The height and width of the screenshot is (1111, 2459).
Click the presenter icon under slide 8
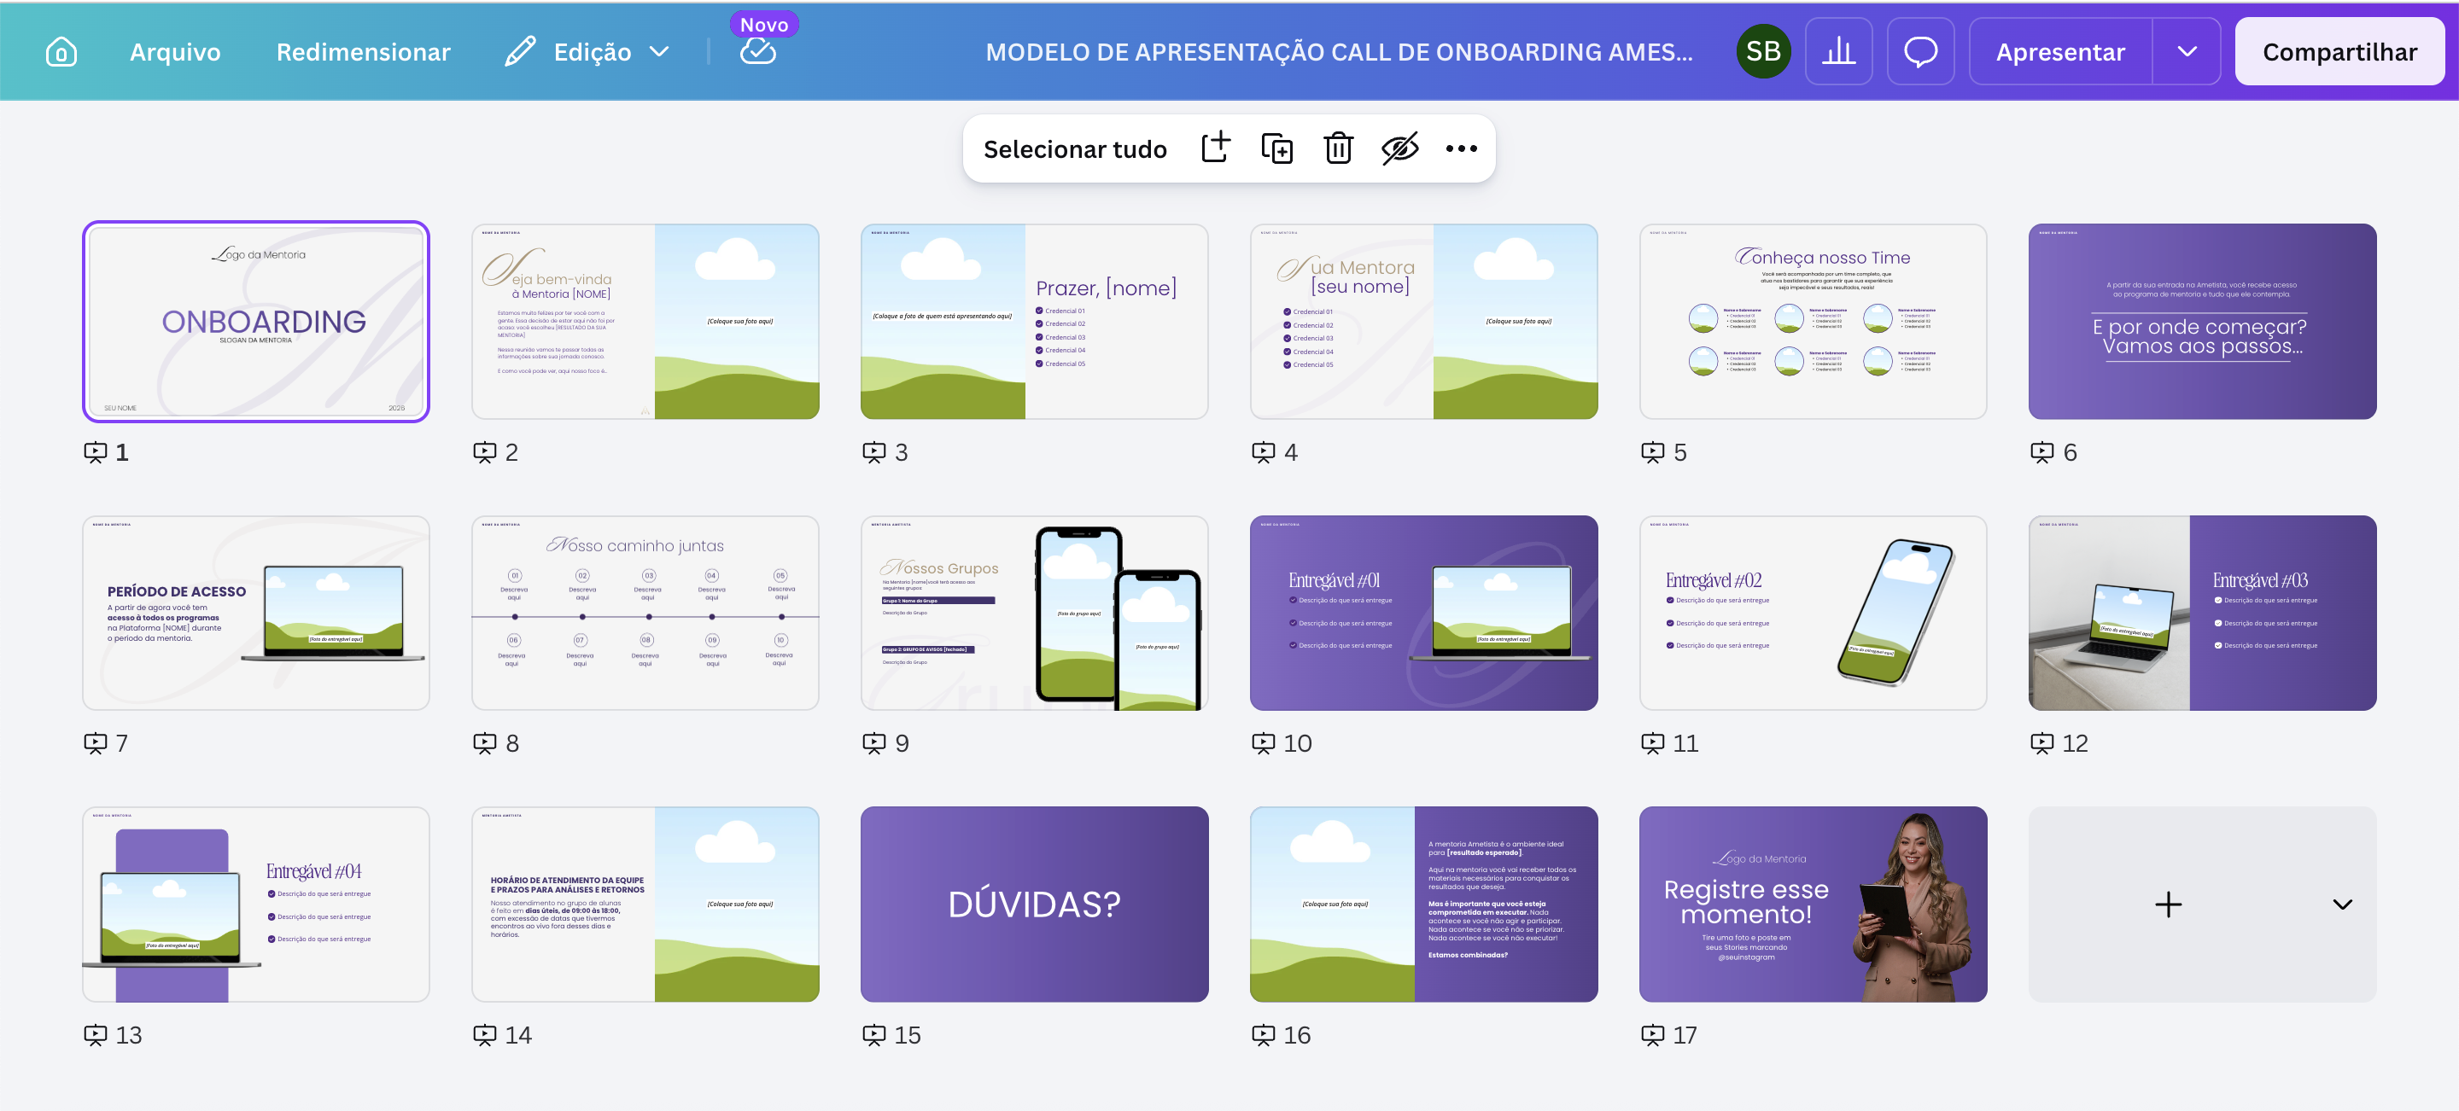tap(485, 743)
